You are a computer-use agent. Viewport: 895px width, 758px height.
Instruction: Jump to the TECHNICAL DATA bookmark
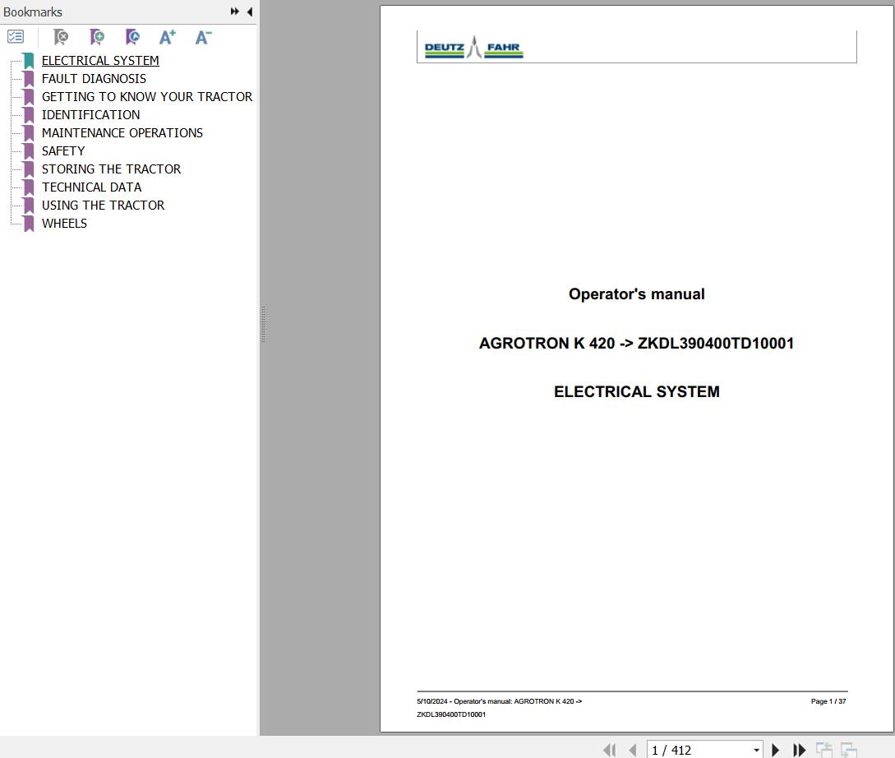[91, 187]
